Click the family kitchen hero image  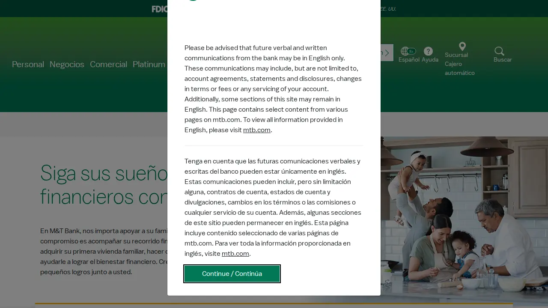tap(464, 220)
